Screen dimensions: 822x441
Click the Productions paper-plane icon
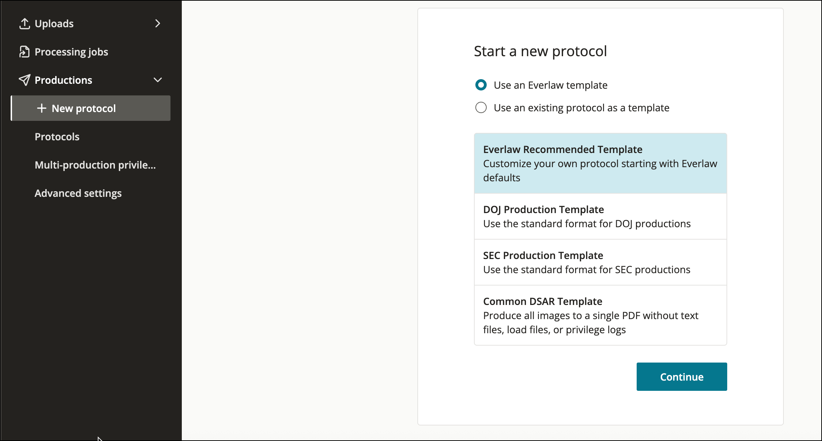(24, 80)
